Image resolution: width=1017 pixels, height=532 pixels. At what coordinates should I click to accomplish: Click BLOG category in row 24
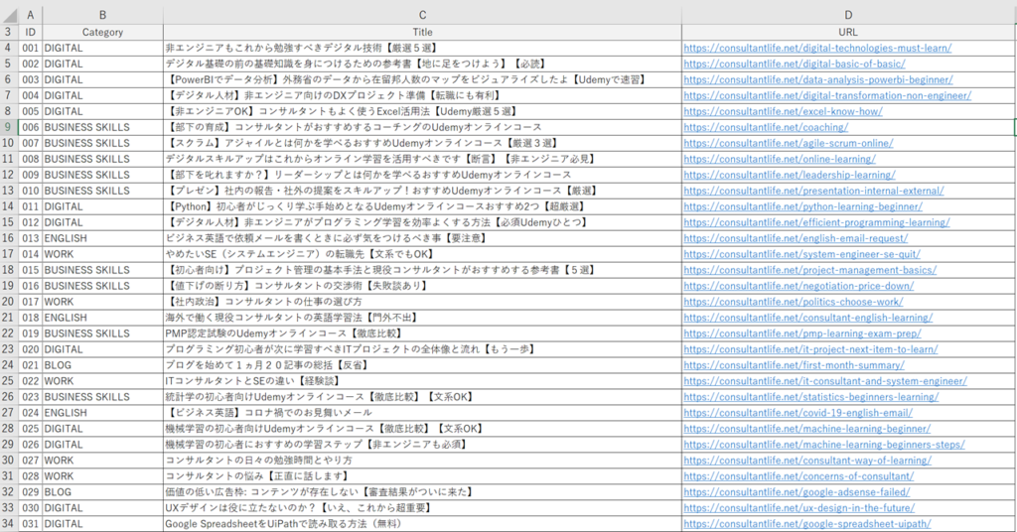(102, 365)
